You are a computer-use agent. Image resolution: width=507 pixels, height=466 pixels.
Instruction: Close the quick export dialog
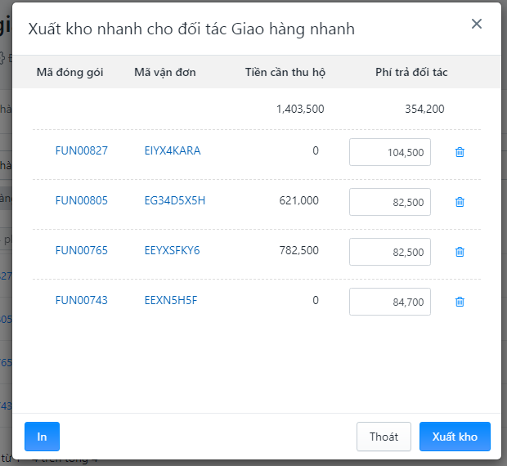point(477,24)
